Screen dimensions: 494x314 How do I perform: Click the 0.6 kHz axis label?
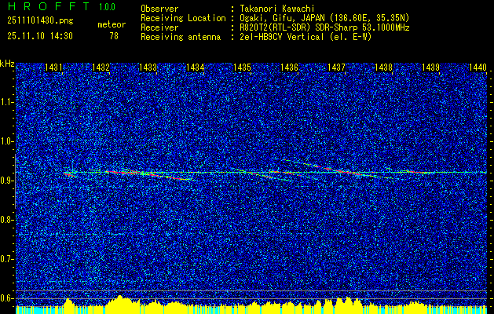click(6, 298)
